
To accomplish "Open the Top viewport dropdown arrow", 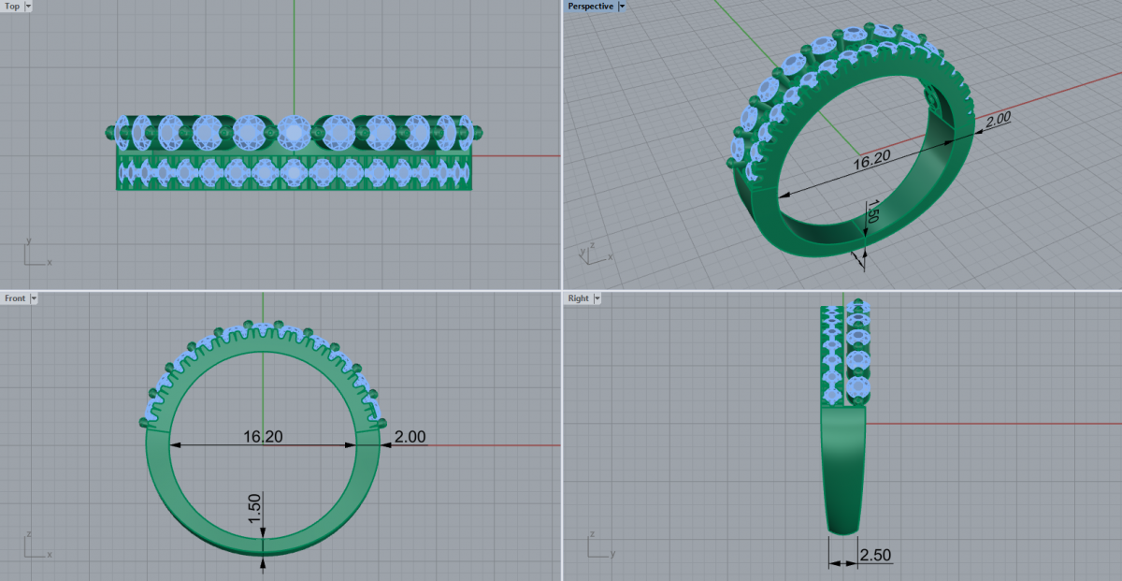I will point(28,7).
